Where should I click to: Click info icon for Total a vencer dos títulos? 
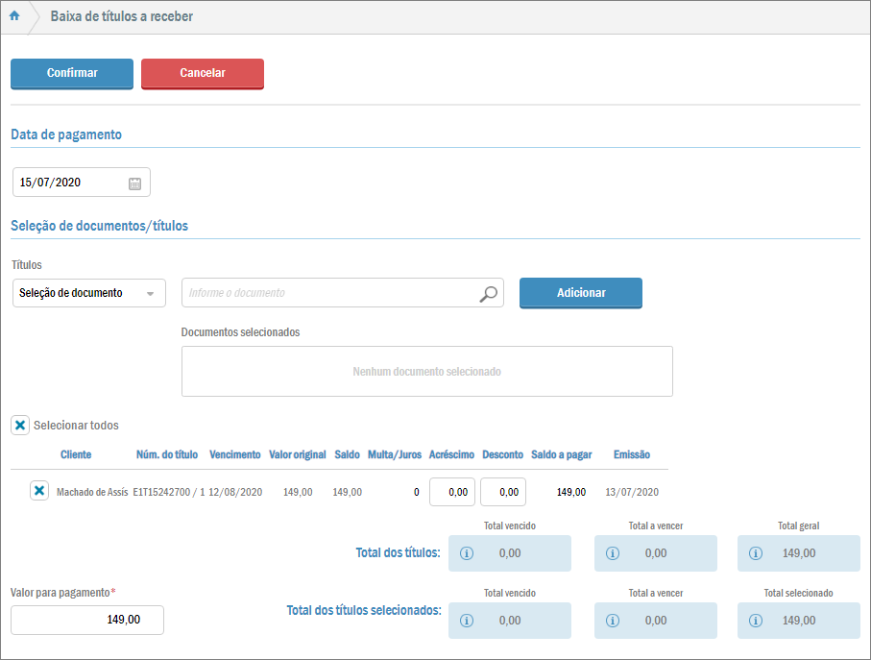click(x=614, y=553)
